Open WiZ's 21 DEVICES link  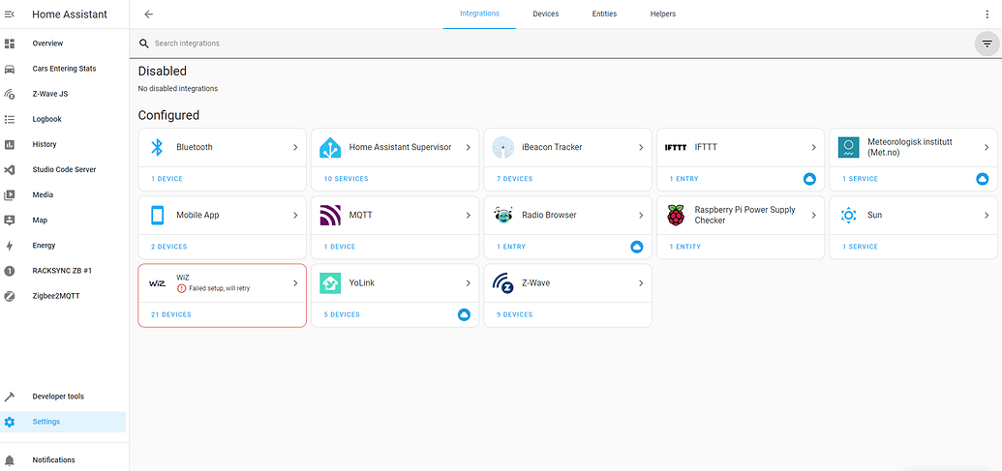point(170,314)
